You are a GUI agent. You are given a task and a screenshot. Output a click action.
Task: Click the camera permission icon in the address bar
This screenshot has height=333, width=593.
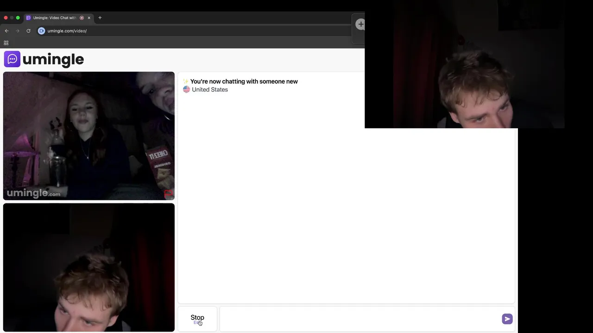pos(41,31)
